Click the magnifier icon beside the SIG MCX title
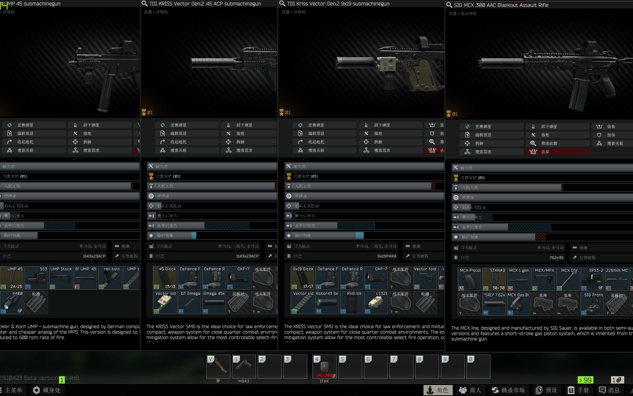The width and height of the screenshot is (633, 396). click(449, 5)
